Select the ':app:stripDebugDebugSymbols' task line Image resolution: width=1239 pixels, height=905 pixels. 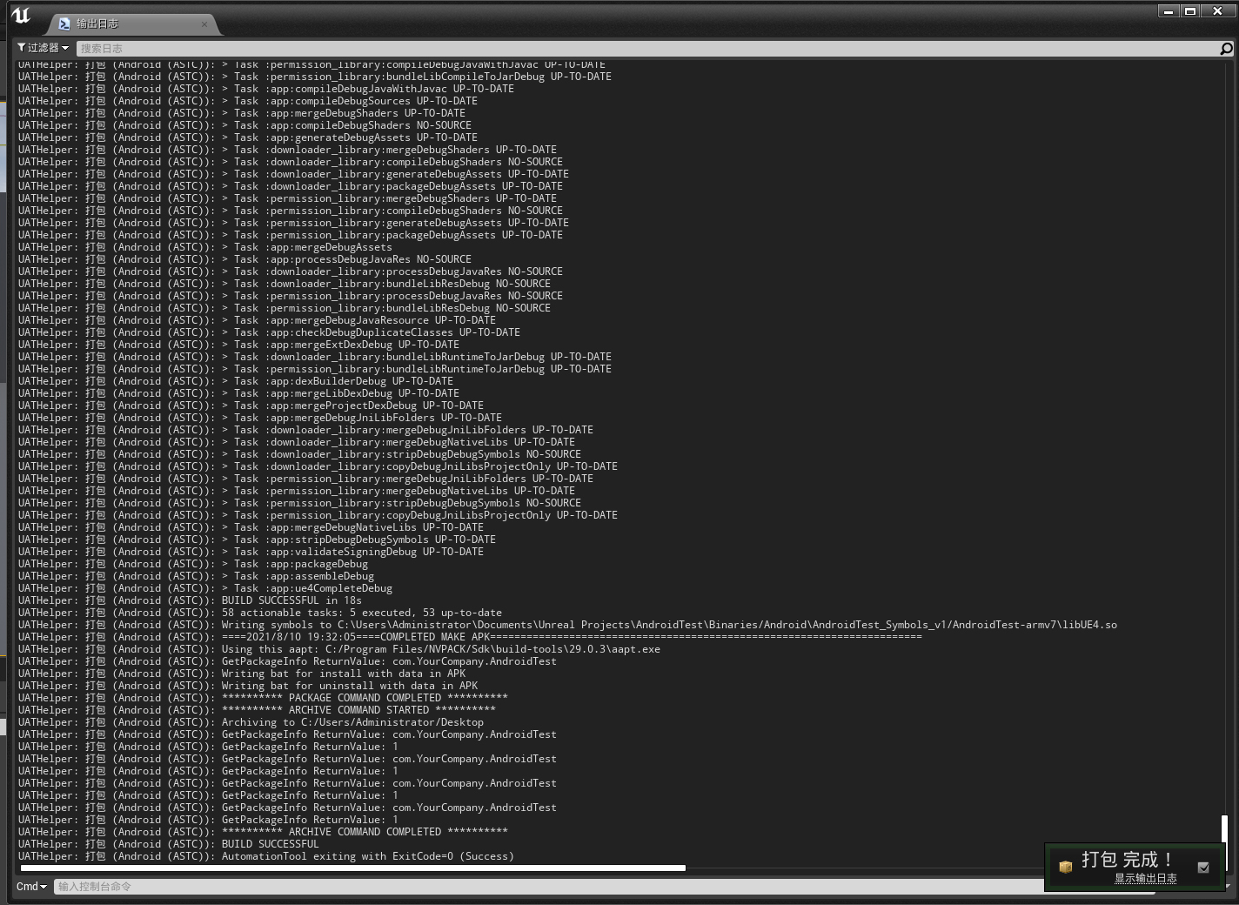coord(257,540)
